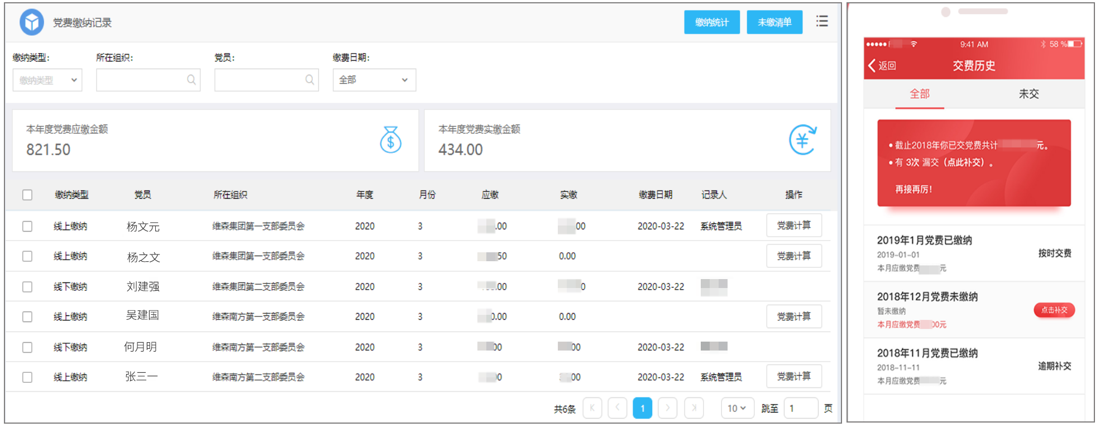Toggle the select-all checkbox in table header
The width and height of the screenshot is (1100, 427).
tap(27, 195)
